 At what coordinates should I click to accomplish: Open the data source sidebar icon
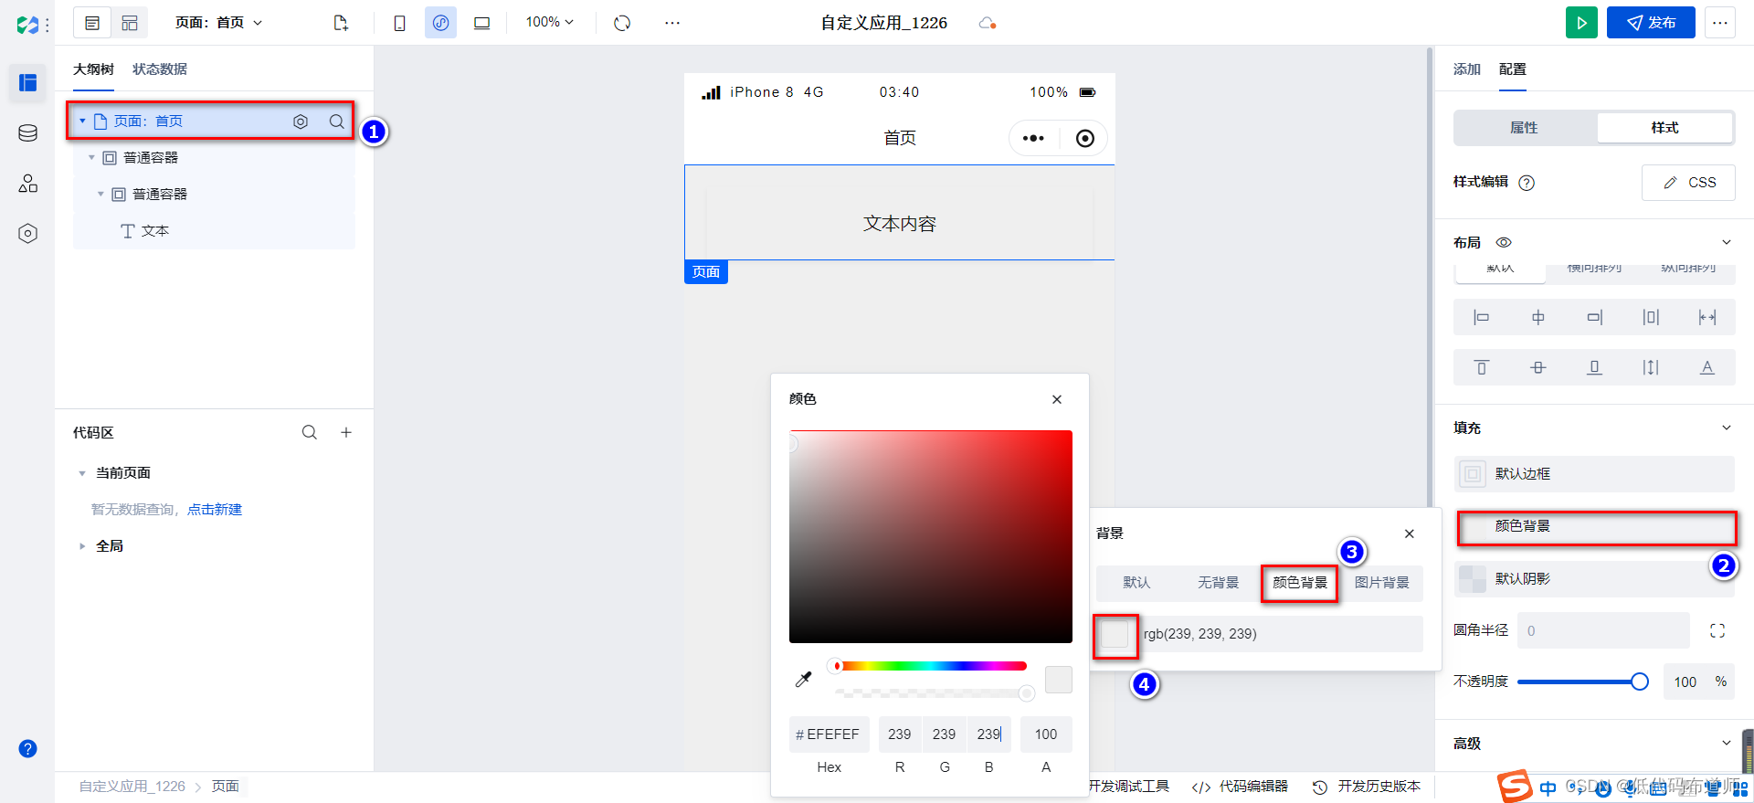pos(27,133)
